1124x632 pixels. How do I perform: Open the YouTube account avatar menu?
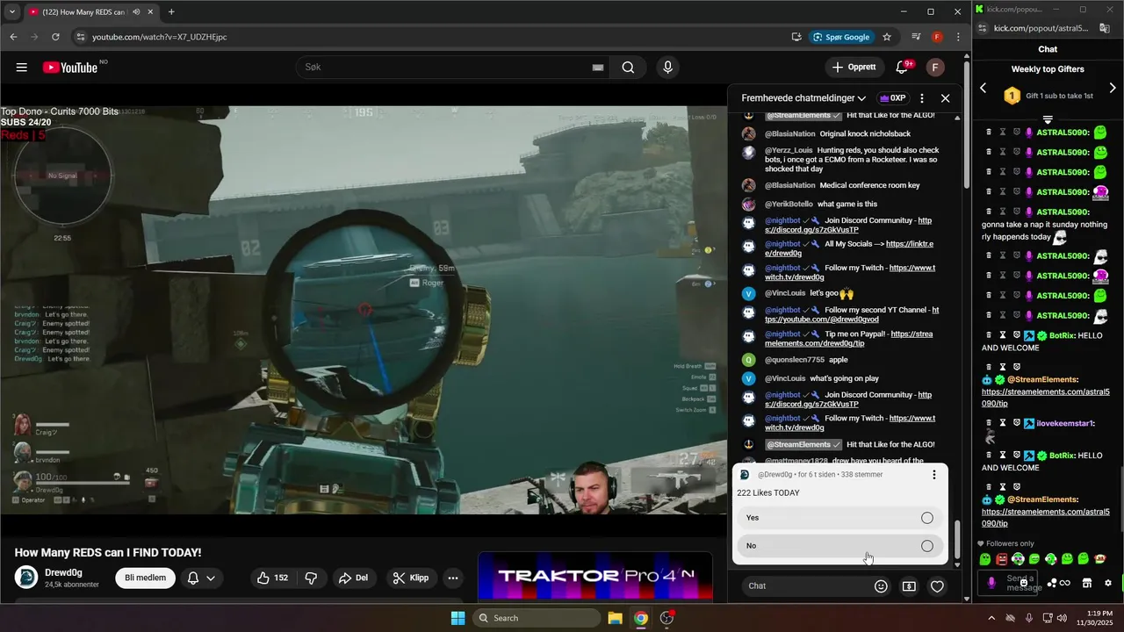(935, 68)
